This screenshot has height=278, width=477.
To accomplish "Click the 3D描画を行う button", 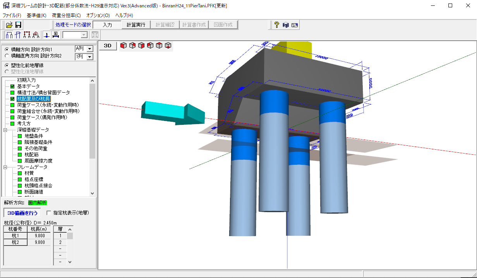I will coord(22,213).
